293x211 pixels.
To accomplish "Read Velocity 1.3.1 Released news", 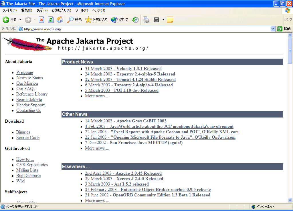I will 123,69.
